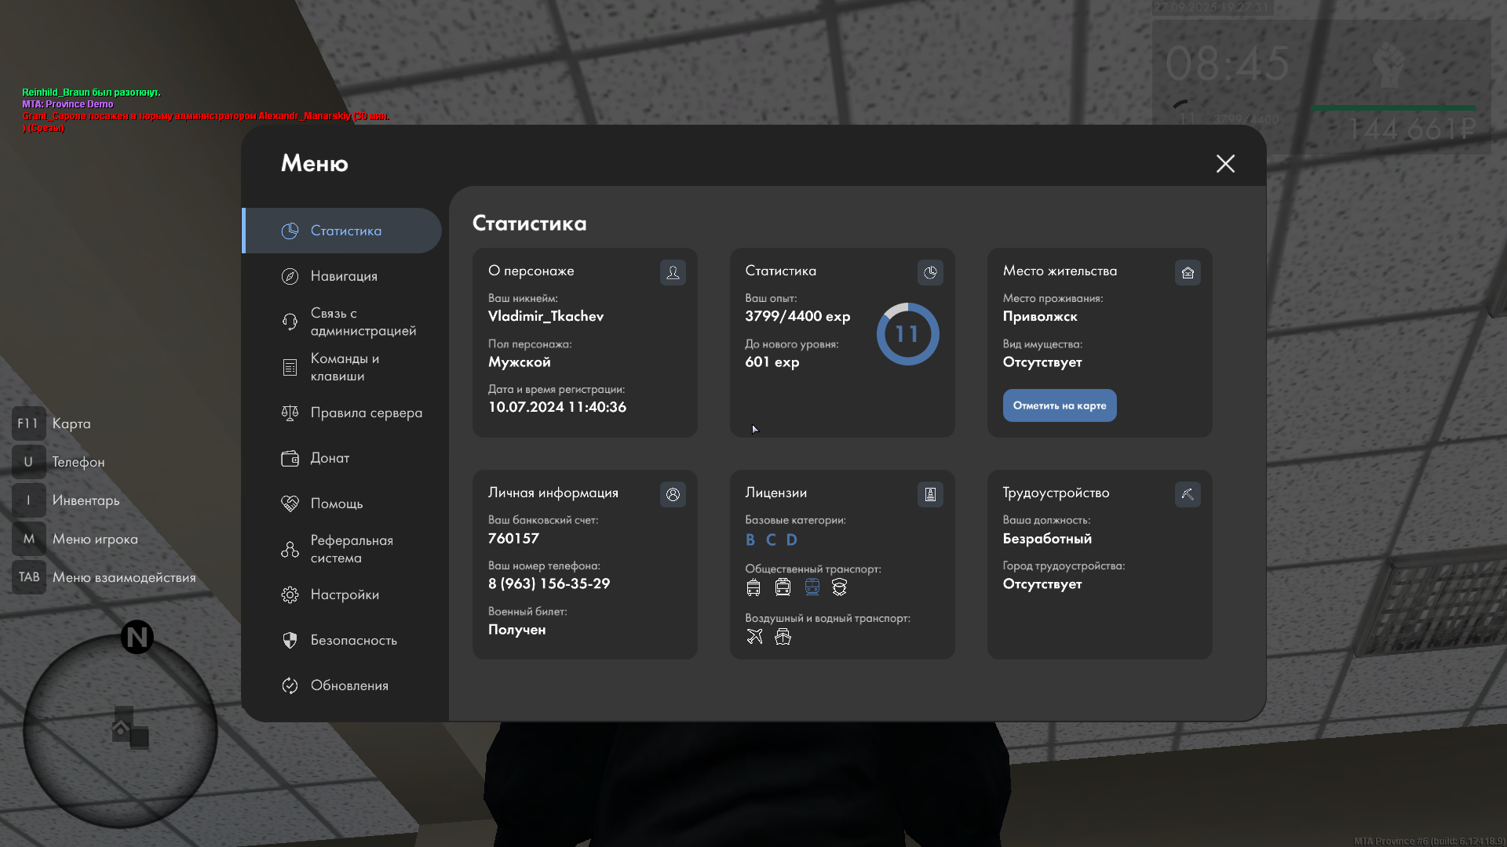This screenshot has height=847, width=1507.
Task: Open the Безопасность sidebar section
Action: [353, 640]
